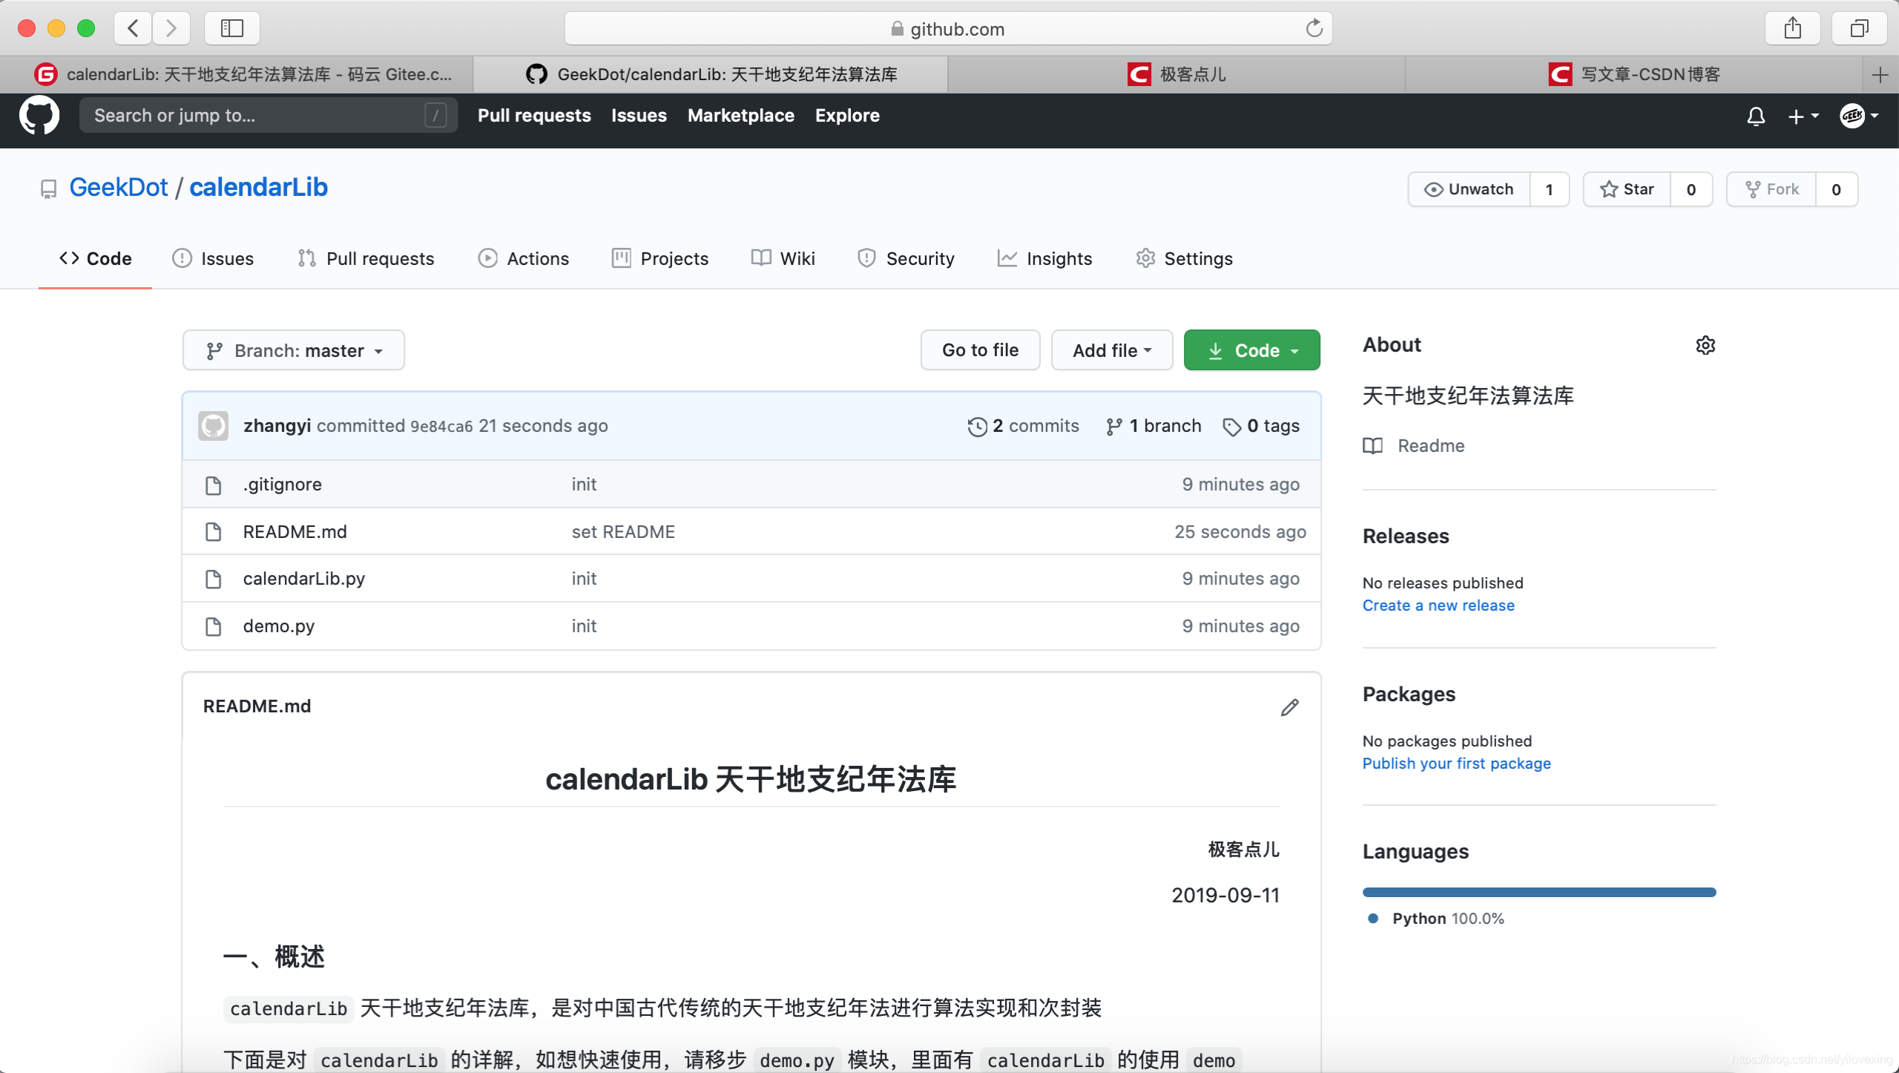1899x1073 pixels.
Task: Expand the green Code download dropdown
Action: click(x=1252, y=350)
